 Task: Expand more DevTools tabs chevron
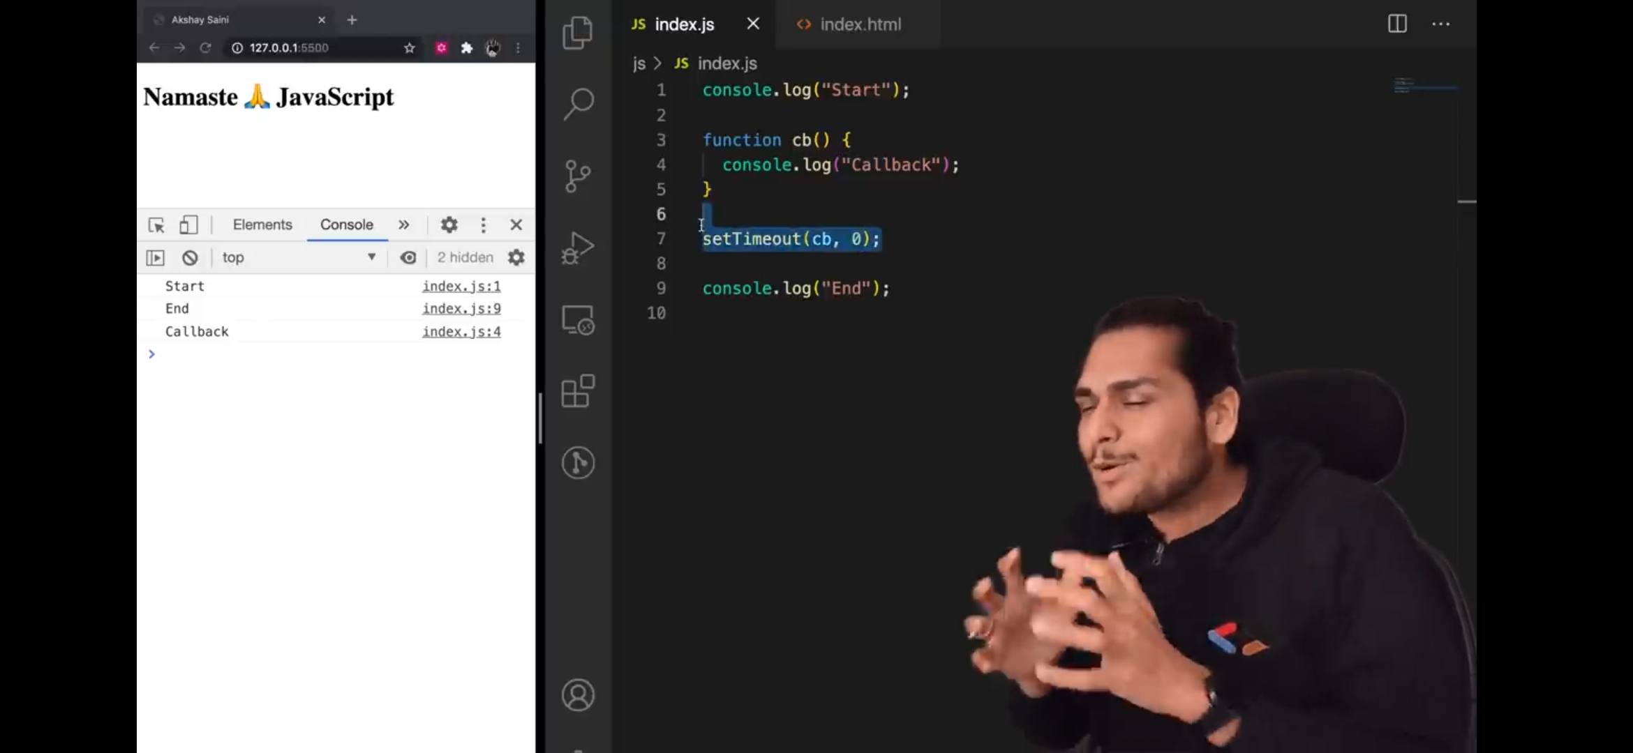[403, 225]
